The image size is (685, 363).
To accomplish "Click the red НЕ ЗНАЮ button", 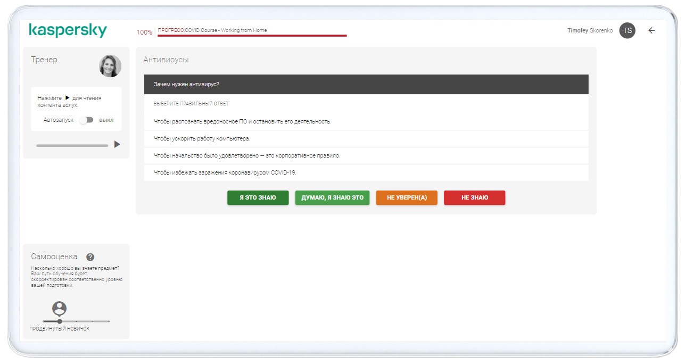I will 474,197.
